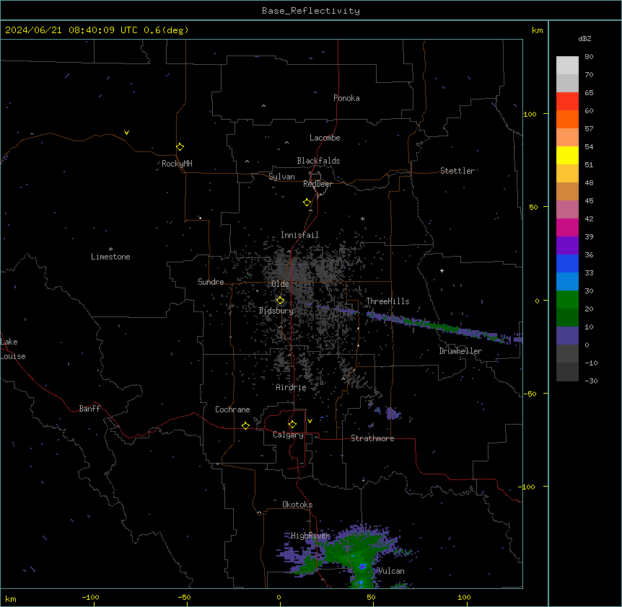Click the asterisk marker above Limestone
The height and width of the screenshot is (607, 622).
pyautogui.click(x=110, y=249)
